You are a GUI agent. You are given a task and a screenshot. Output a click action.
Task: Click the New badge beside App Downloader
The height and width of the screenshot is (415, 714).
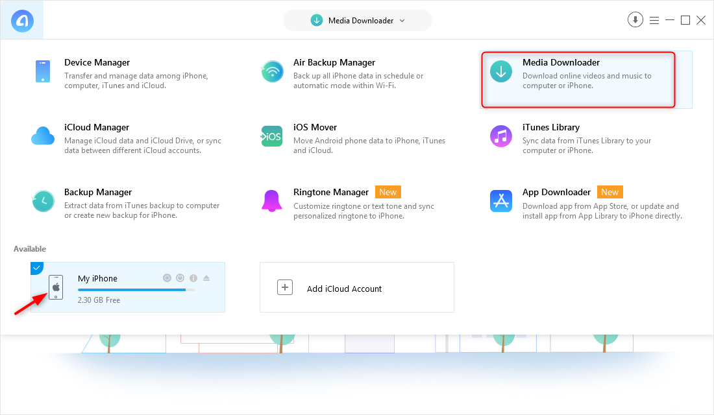point(609,192)
